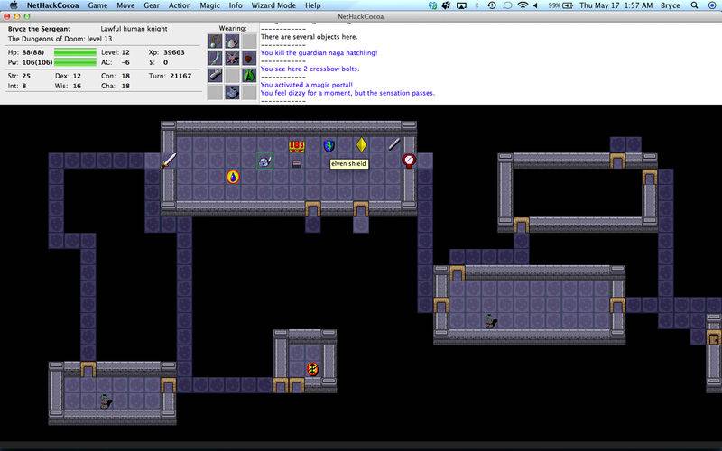Open the wielded curved blade slot

point(215,59)
